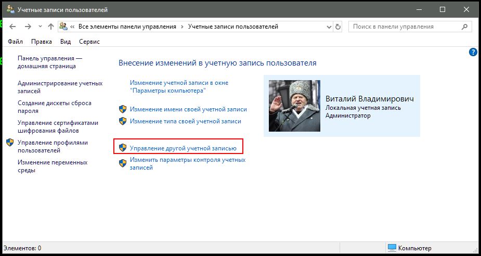Click the Администратор account type text
The image size is (481, 256).
348,116
